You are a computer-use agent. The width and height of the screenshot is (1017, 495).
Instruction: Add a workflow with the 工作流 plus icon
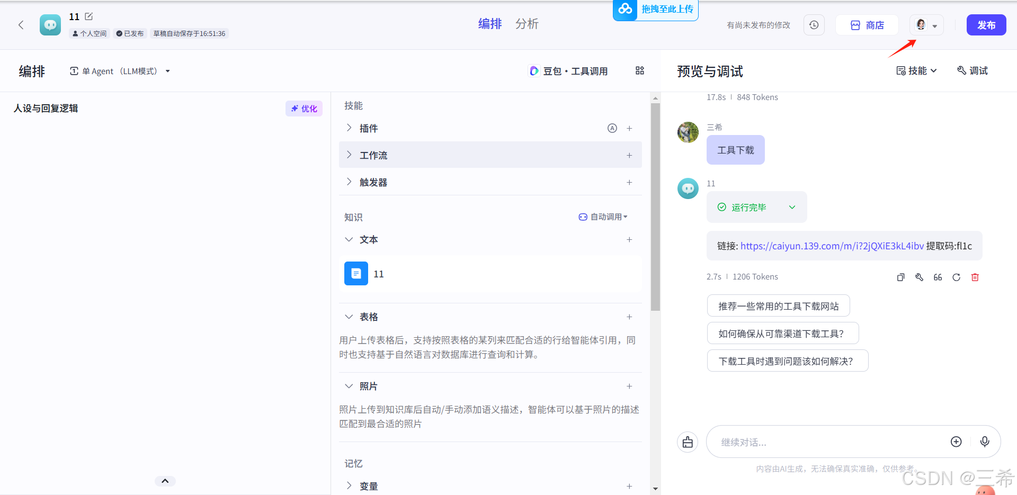tap(629, 155)
